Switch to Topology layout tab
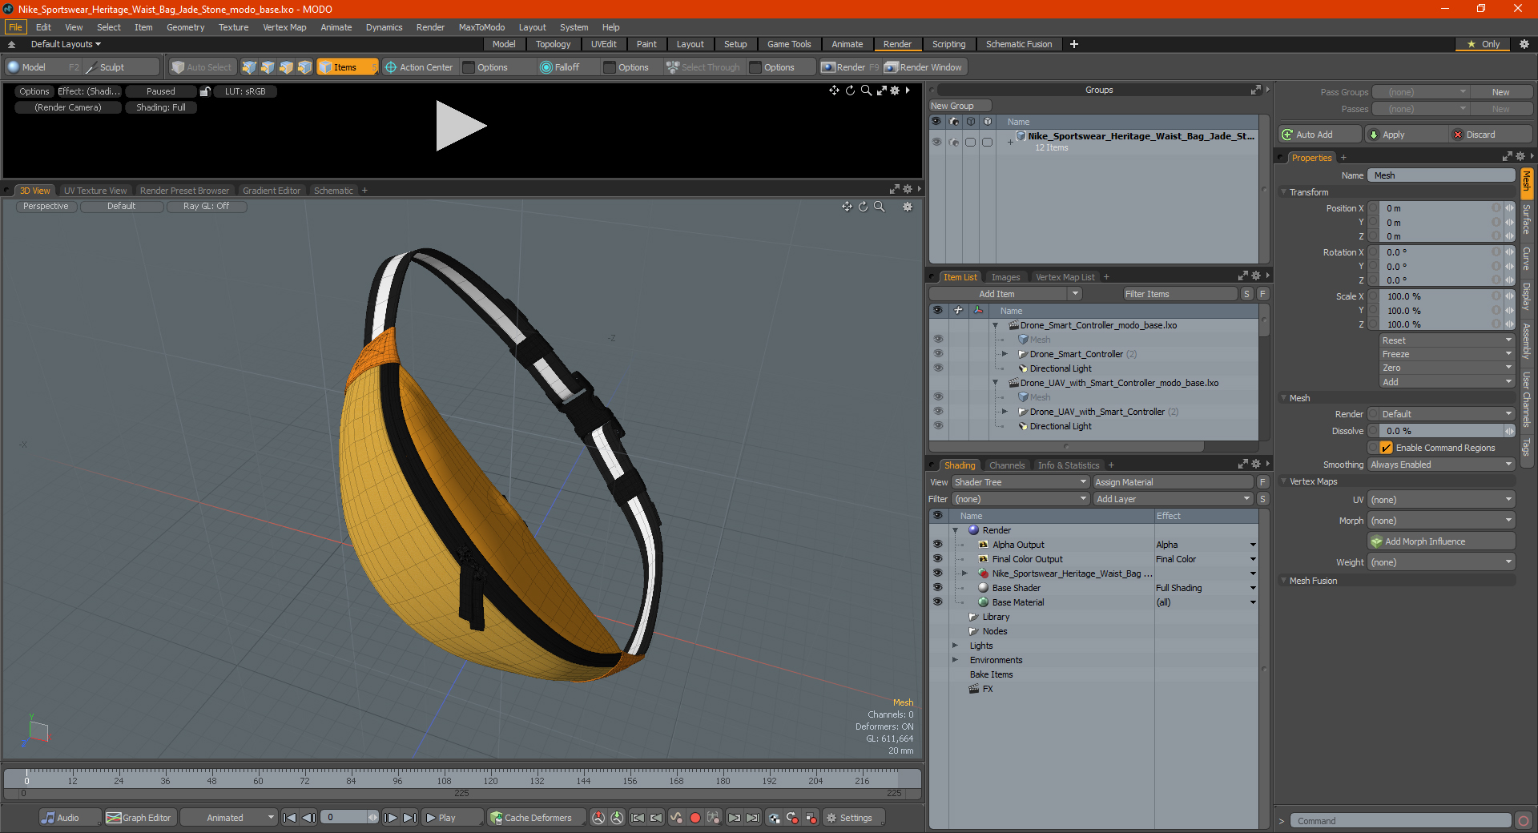The width and height of the screenshot is (1538, 833). point(553,44)
